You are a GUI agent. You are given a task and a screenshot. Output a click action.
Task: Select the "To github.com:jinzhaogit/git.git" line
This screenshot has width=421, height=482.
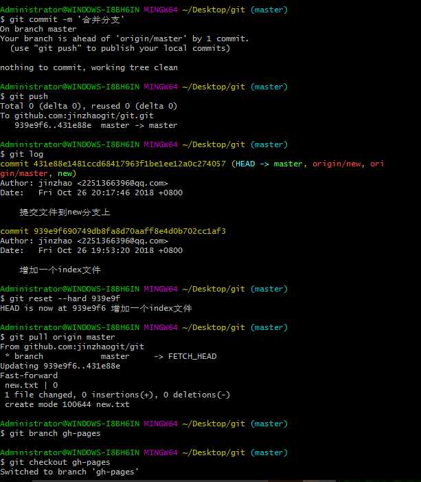[77, 116]
